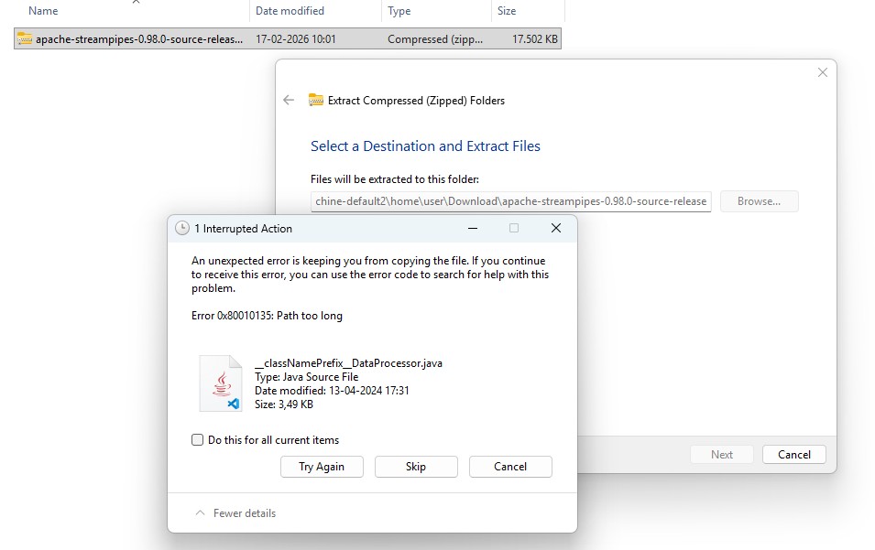Click the clock icon in Interrupted Action title
875x550 pixels.
[182, 228]
